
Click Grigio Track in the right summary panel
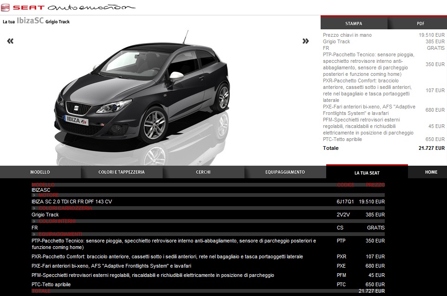pos(336,41)
